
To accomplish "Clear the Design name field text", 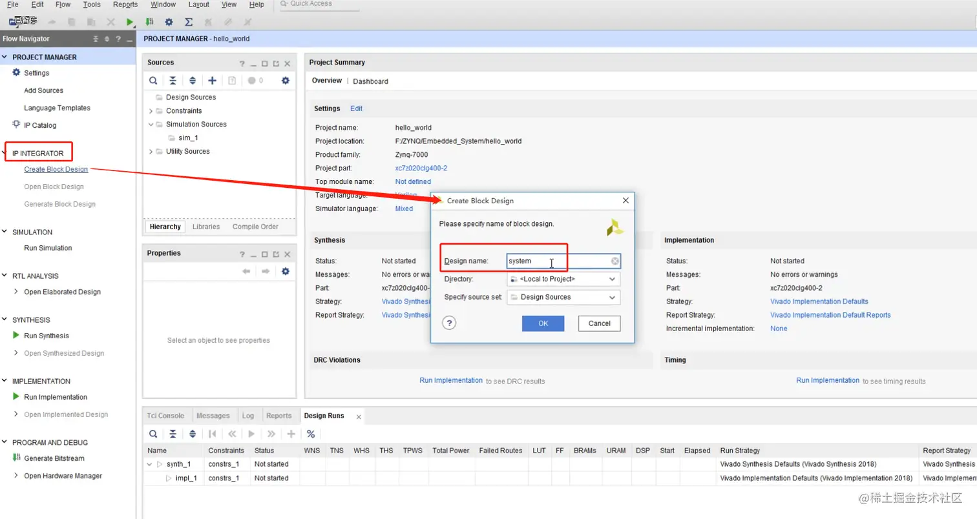I will (615, 261).
